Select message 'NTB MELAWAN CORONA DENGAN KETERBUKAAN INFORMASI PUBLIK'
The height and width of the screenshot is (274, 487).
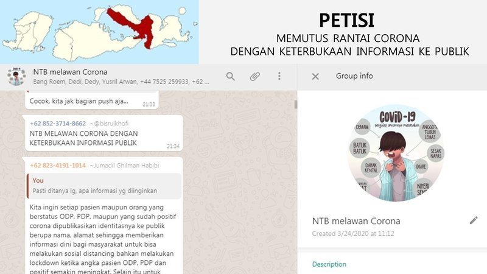[x=84, y=138]
